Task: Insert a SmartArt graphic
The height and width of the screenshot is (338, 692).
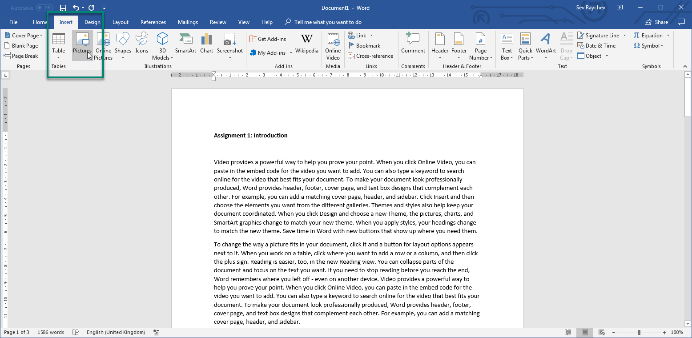Action: [185, 43]
